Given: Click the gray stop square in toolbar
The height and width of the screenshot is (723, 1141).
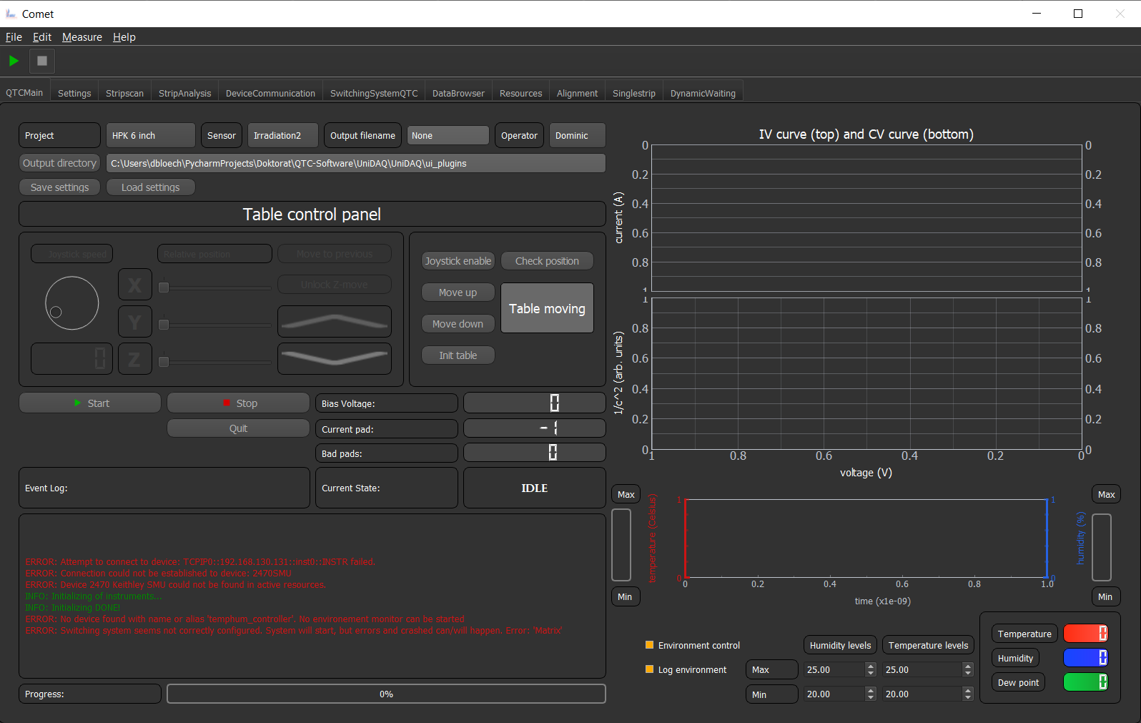Looking at the screenshot, I should (42, 61).
